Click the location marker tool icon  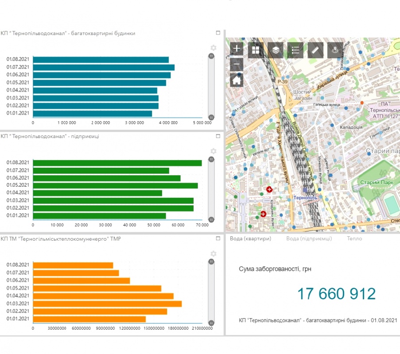click(x=336, y=50)
